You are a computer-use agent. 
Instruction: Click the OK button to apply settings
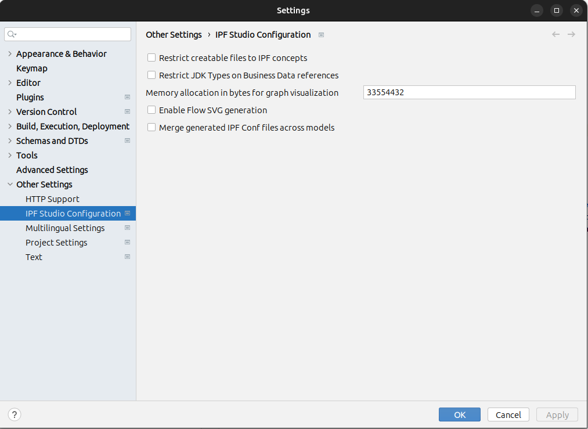(x=459, y=414)
